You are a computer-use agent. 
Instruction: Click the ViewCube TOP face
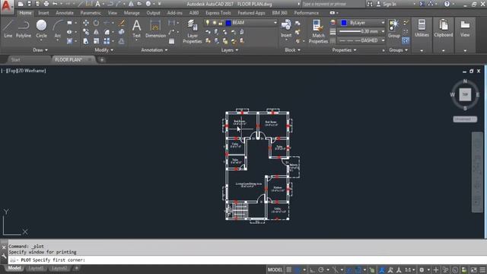465,94
